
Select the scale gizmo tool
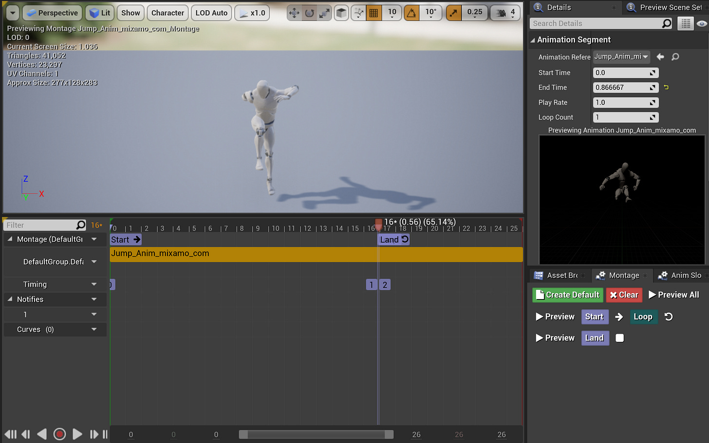[324, 13]
